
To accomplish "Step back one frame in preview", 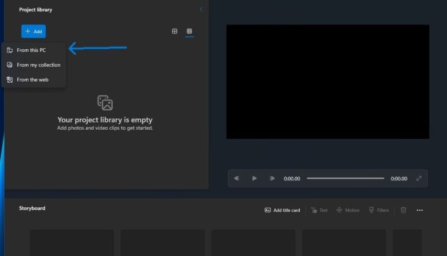I will (237, 178).
